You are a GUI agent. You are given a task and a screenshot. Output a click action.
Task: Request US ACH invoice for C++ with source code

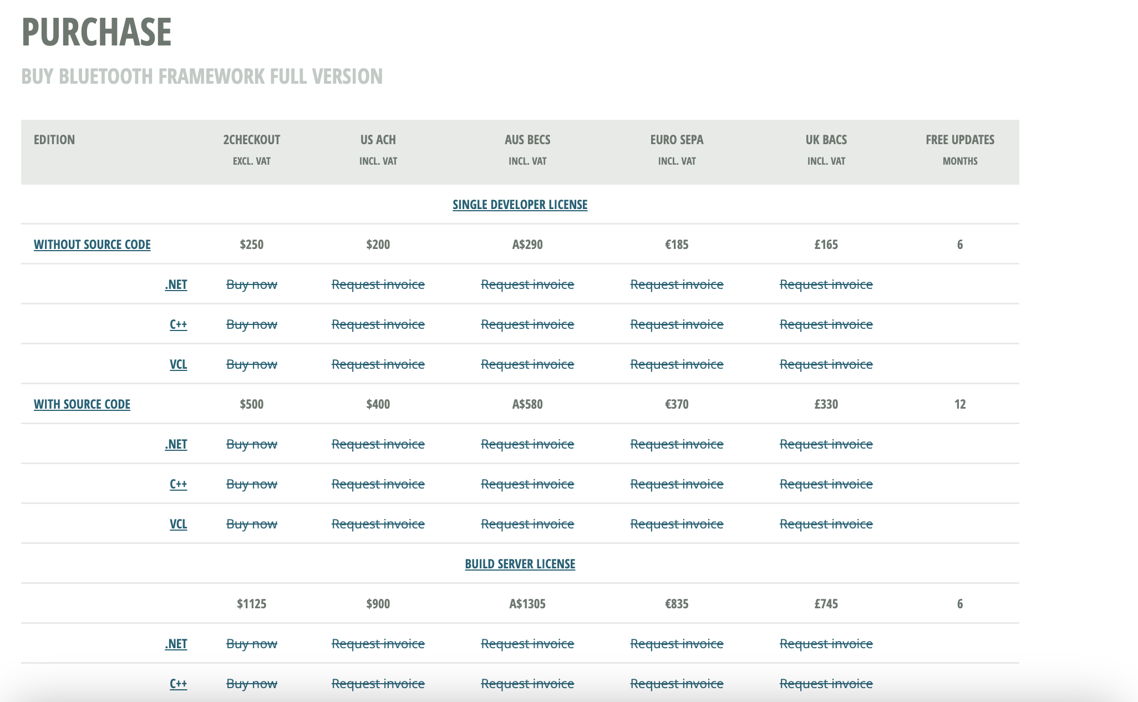(378, 484)
